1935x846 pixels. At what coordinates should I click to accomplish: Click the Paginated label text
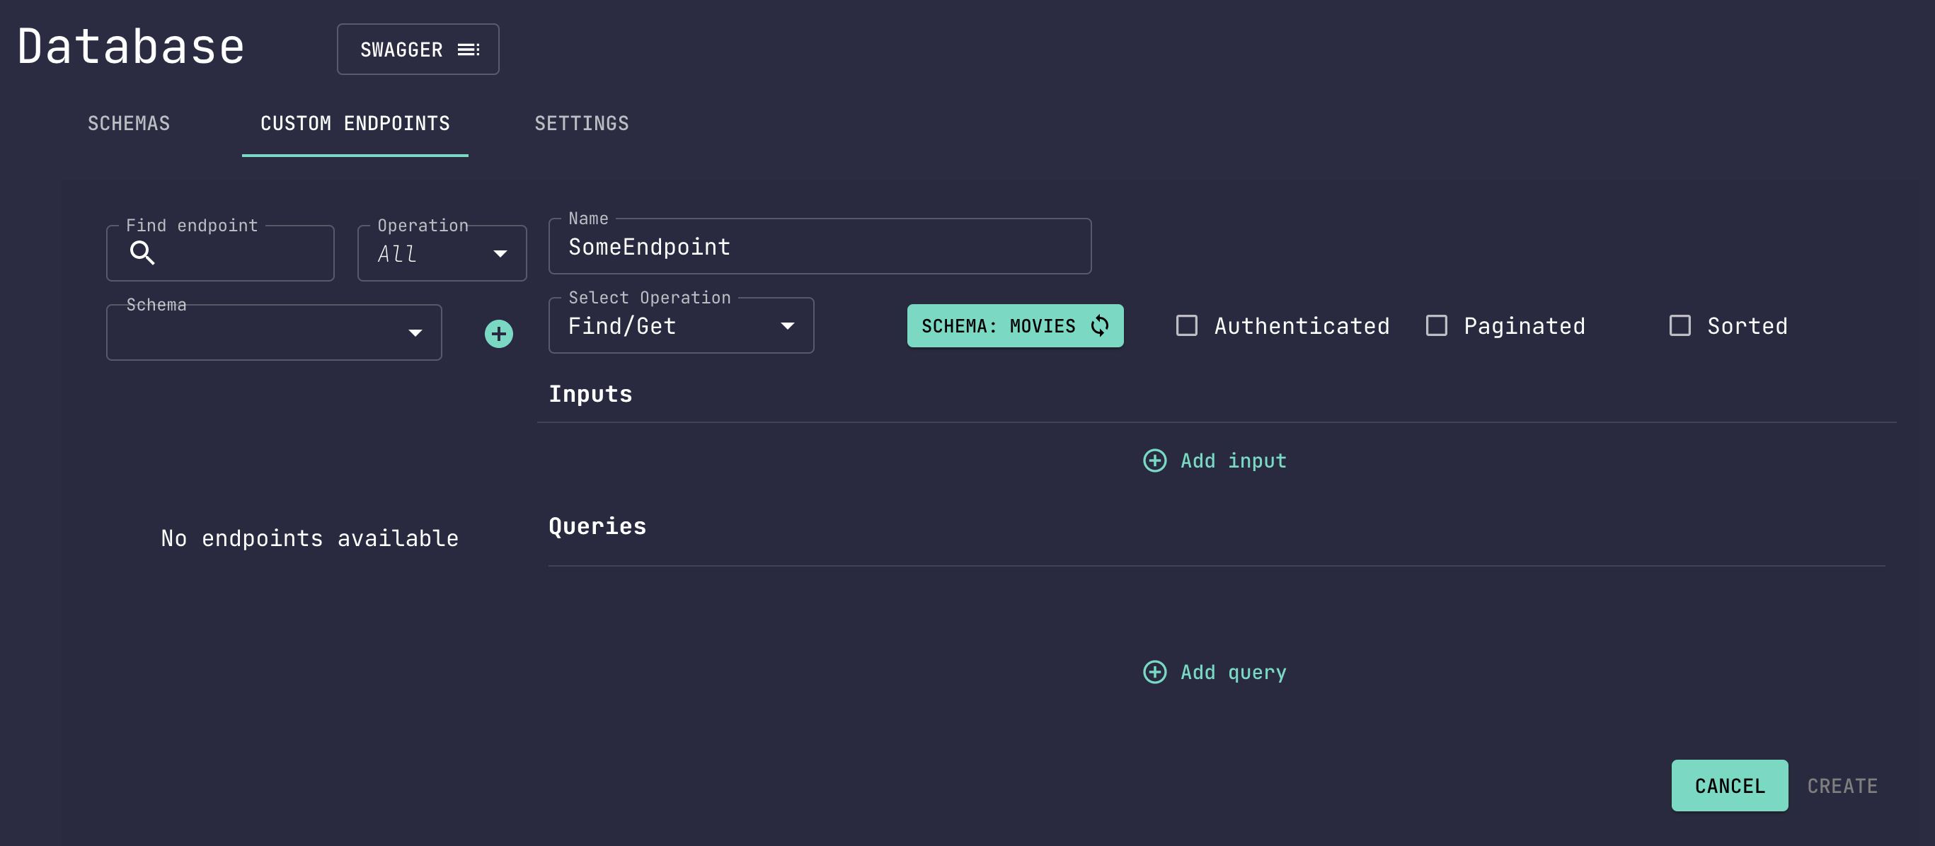pos(1524,326)
